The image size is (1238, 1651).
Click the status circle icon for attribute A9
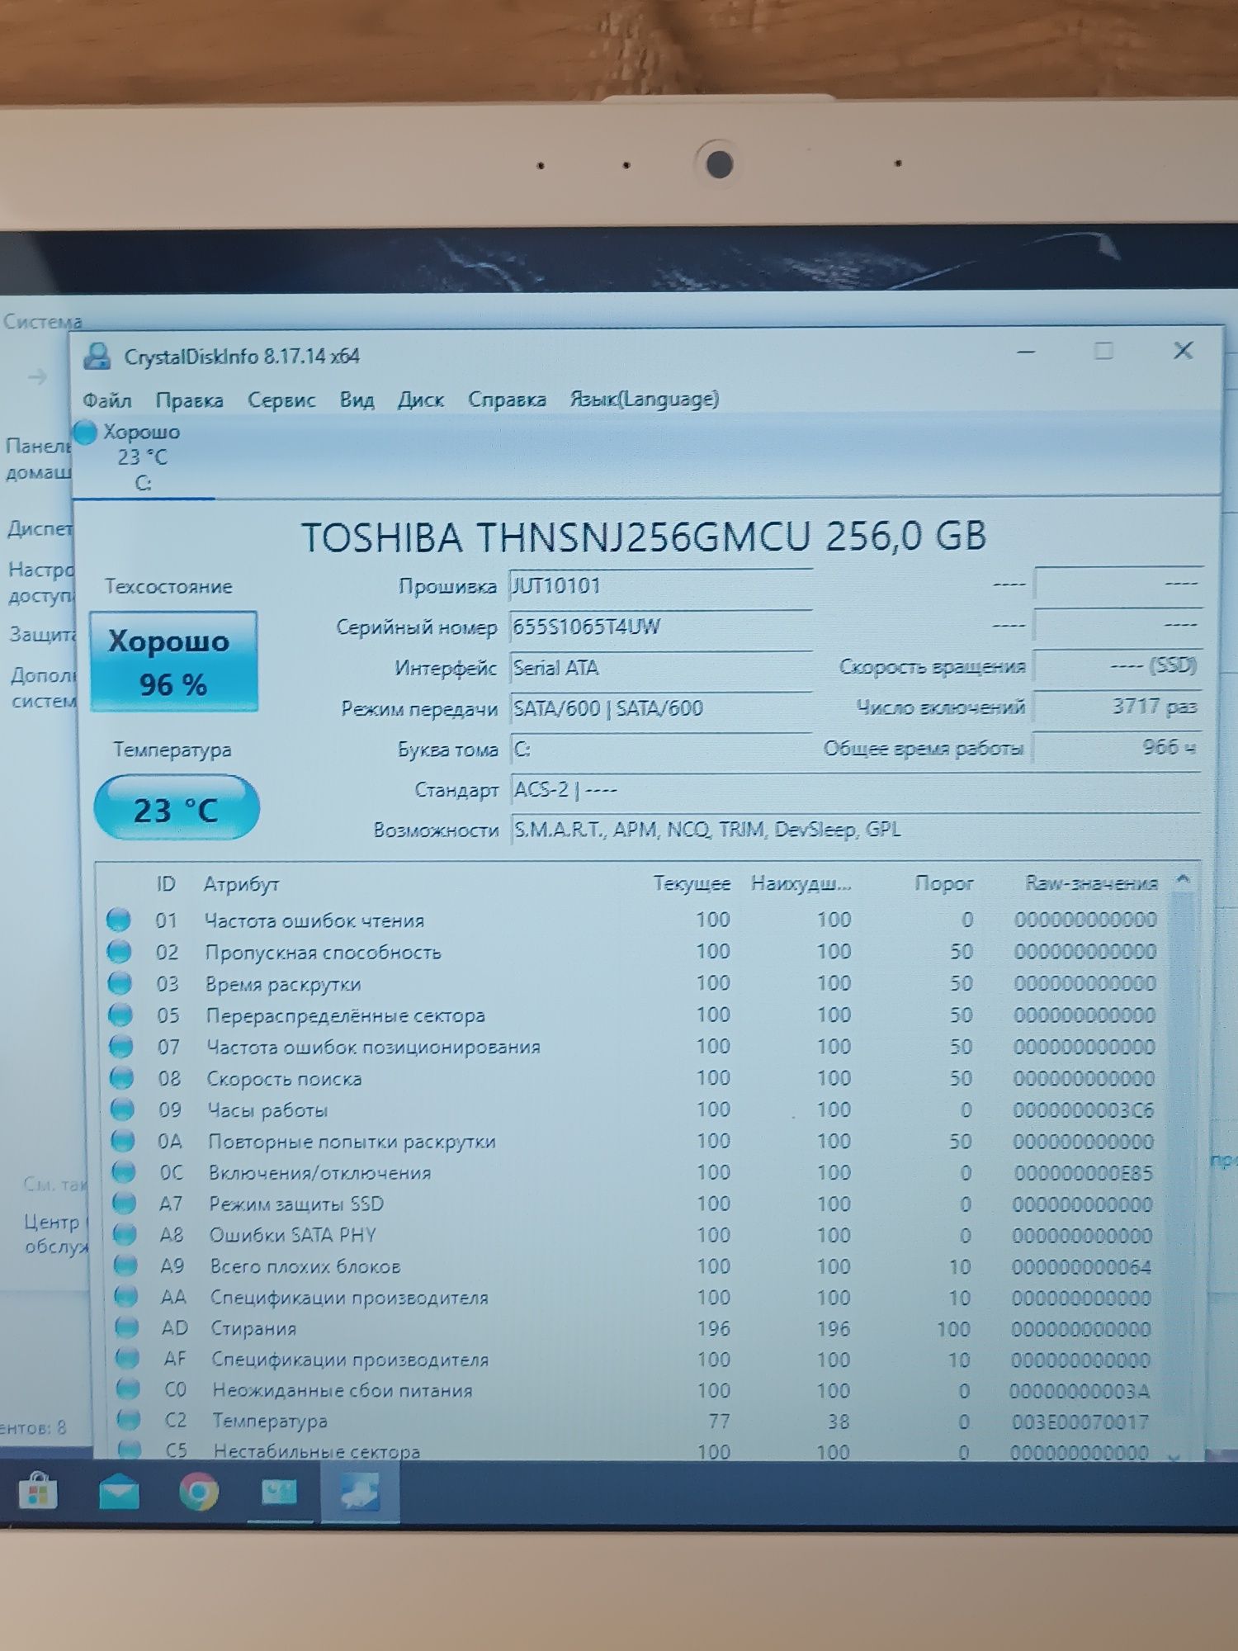coord(125,1265)
